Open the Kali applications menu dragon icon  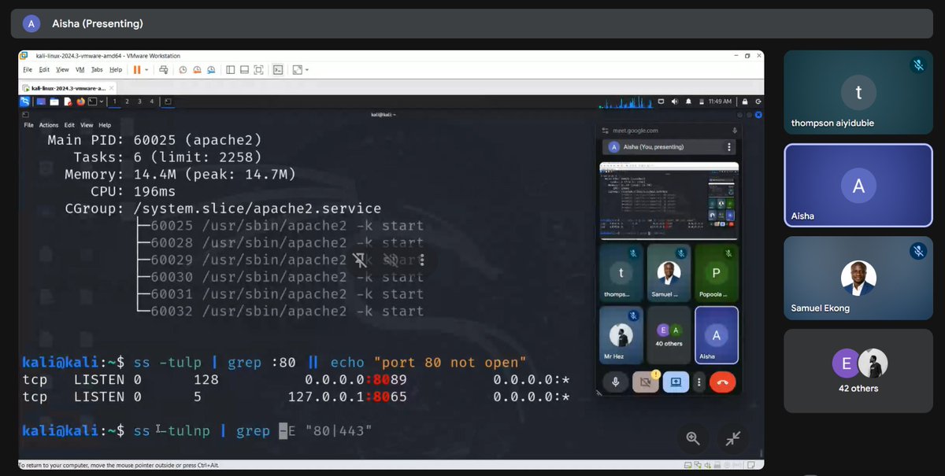26,101
